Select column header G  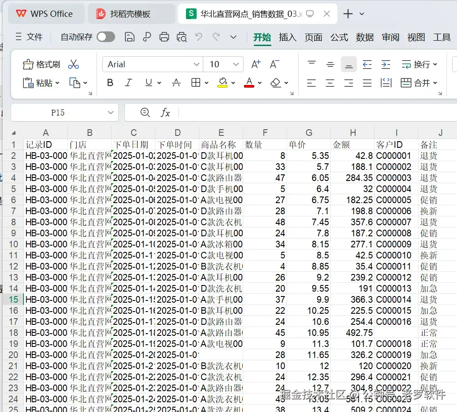(309, 133)
